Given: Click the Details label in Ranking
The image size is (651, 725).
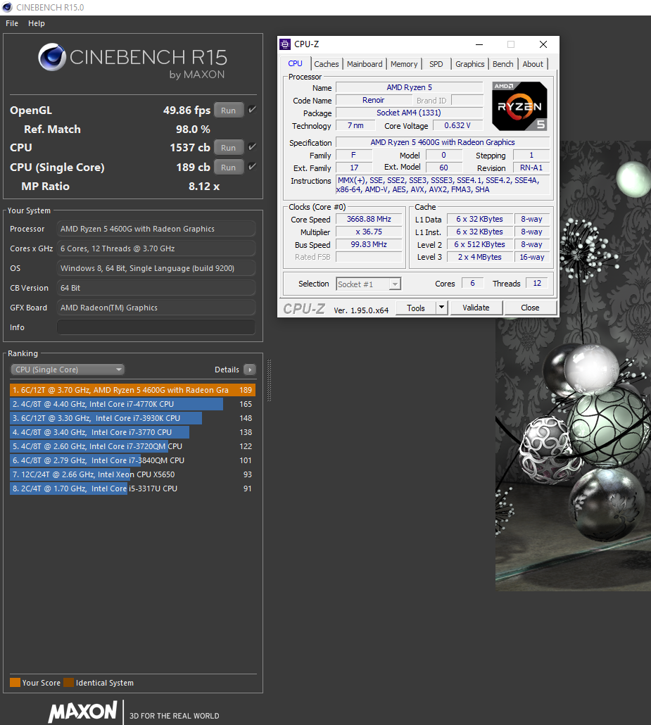Looking at the screenshot, I should pyautogui.click(x=227, y=370).
